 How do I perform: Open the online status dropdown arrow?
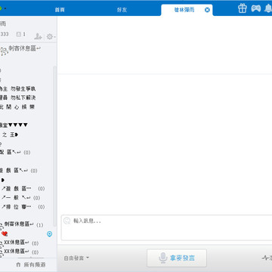pos(5,8)
